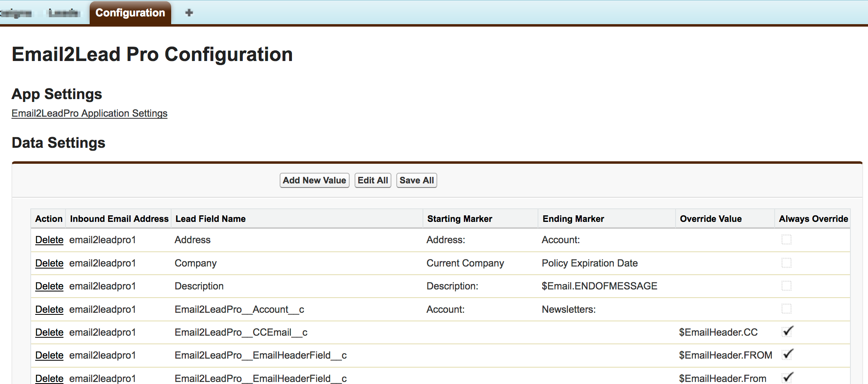This screenshot has height=384, width=868.
Task: Click the Save All button
Action: point(416,180)
